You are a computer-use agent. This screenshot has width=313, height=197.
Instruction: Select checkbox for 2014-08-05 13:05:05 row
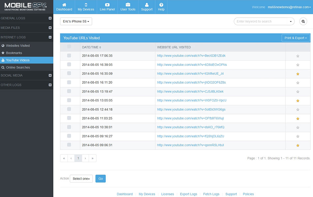pos(69,100)
